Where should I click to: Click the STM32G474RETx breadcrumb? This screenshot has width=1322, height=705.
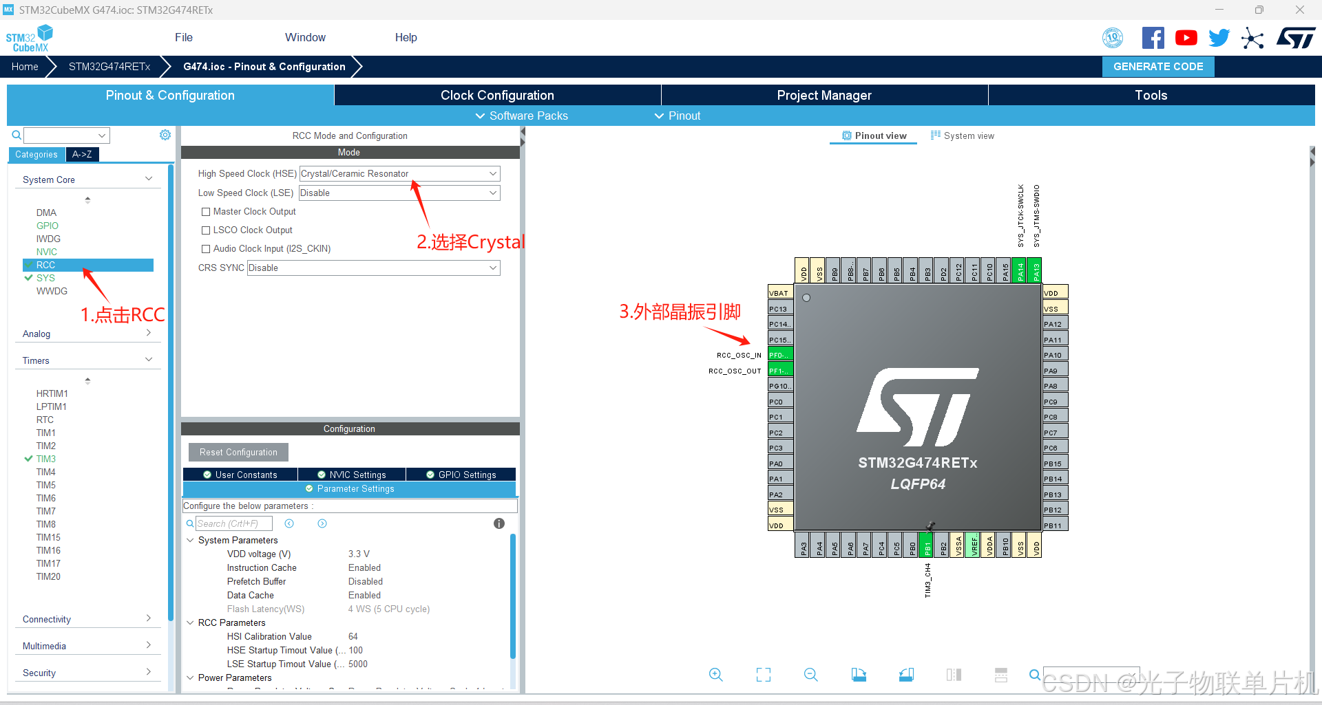pos(109,67)
